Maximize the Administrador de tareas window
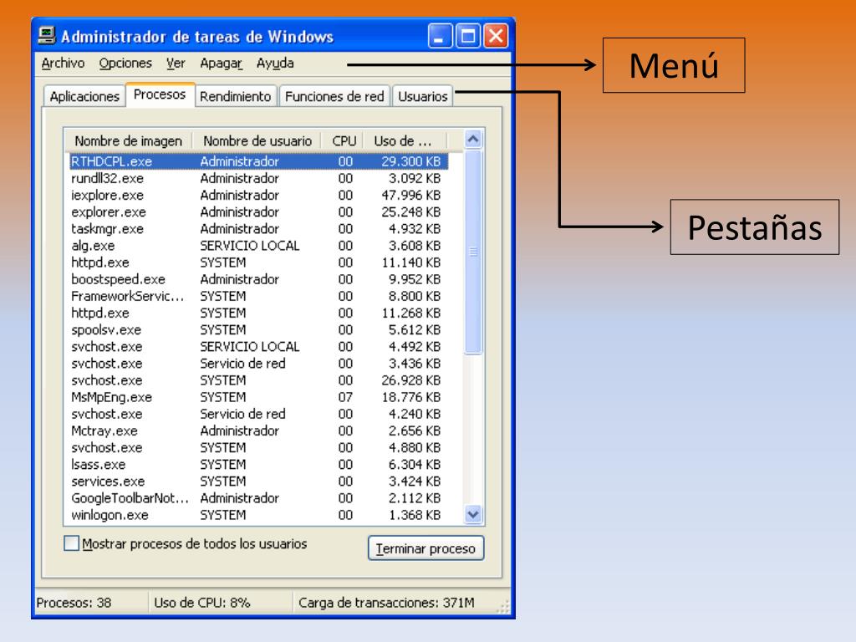 [x=468, y=36]
